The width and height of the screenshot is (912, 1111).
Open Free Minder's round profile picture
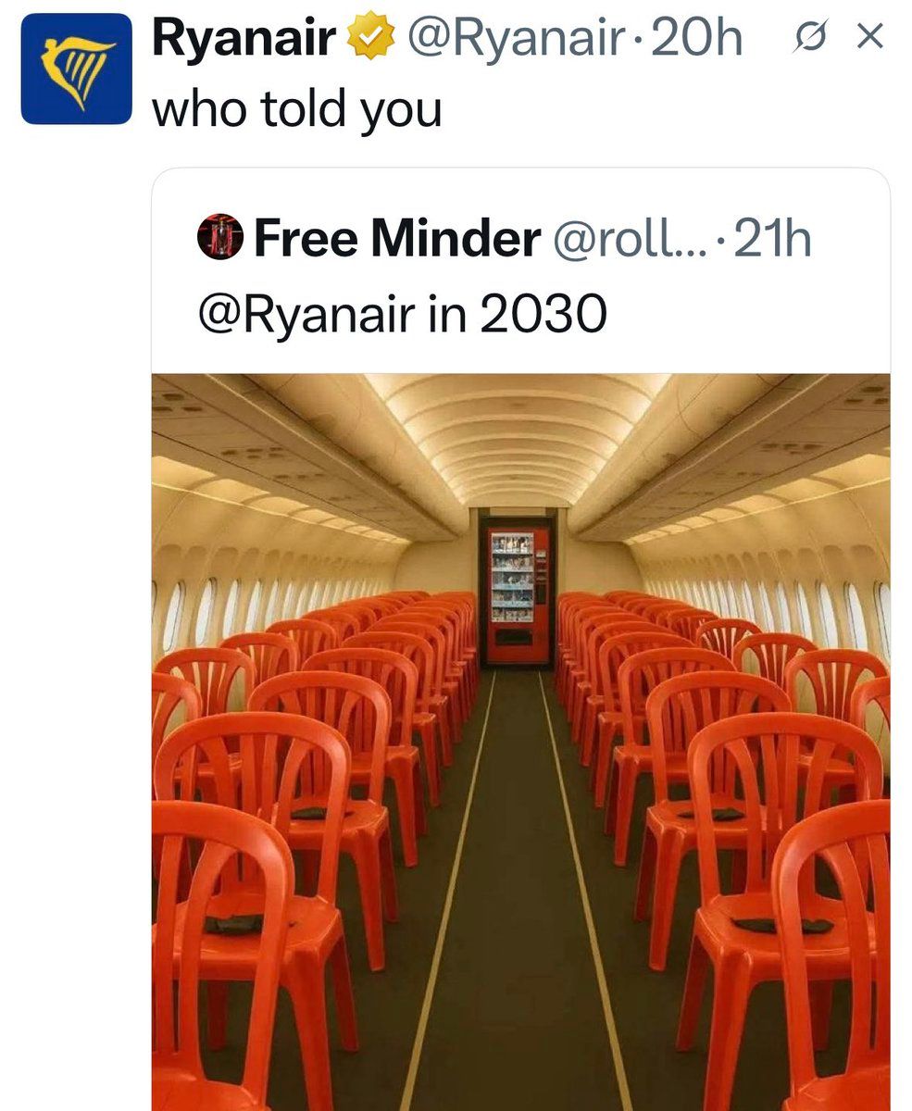click(220, 239)
